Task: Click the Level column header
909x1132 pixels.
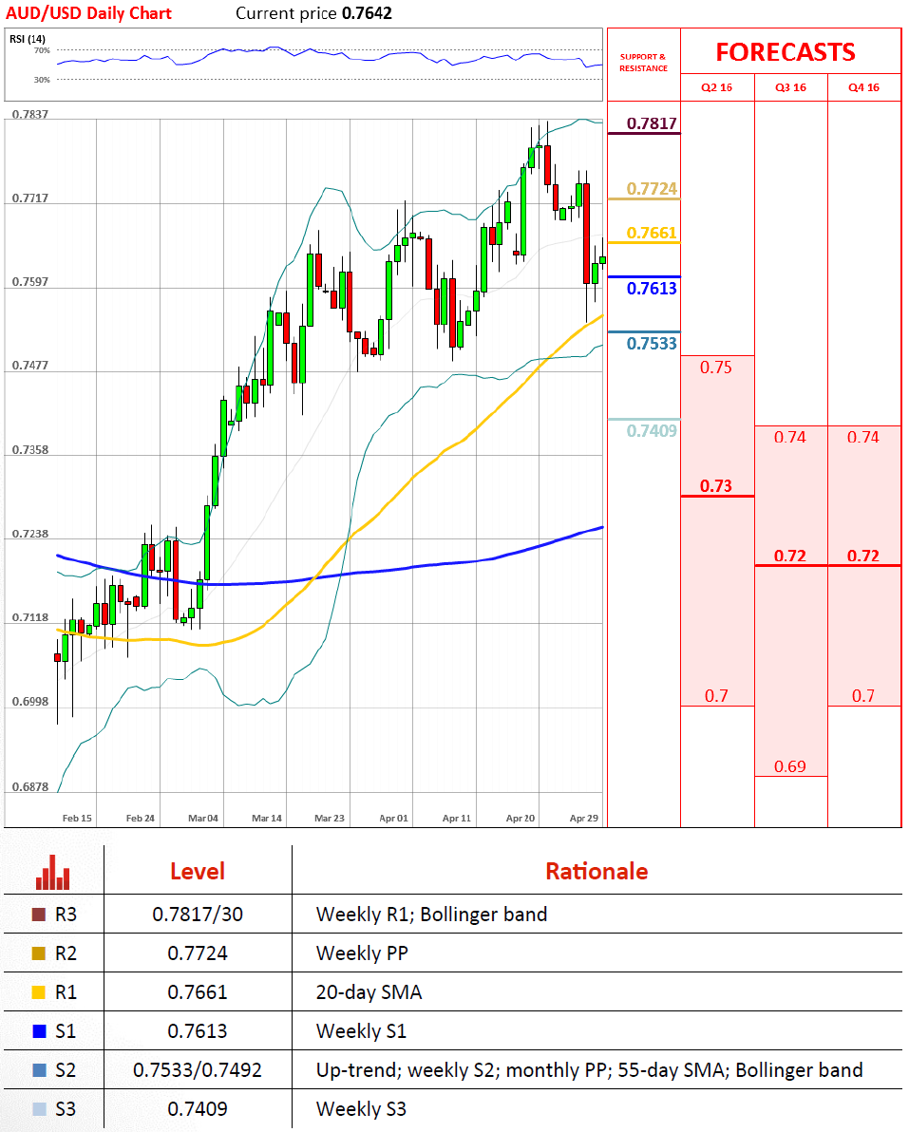Action: coord(198,872)
